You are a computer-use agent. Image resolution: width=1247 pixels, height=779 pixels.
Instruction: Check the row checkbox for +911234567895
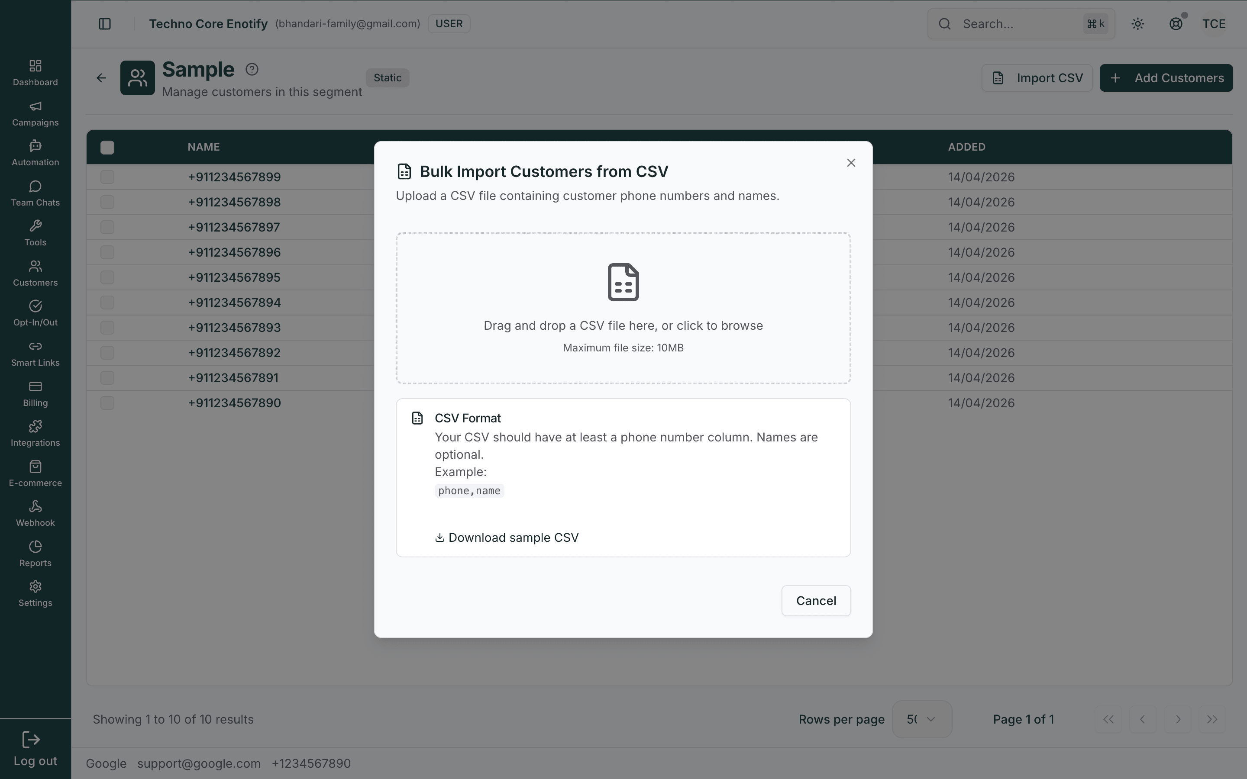click(107, 277)
